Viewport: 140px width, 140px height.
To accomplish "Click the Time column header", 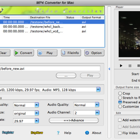I will 16,17.
